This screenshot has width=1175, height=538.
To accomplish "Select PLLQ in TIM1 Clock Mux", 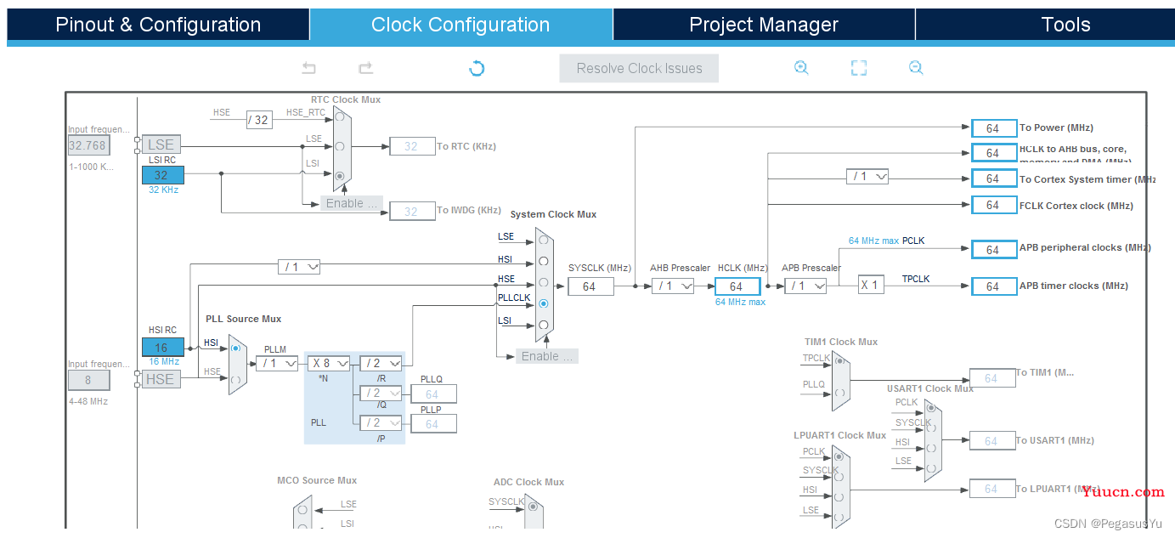I will pyautogui.click(x=839, y=392).
